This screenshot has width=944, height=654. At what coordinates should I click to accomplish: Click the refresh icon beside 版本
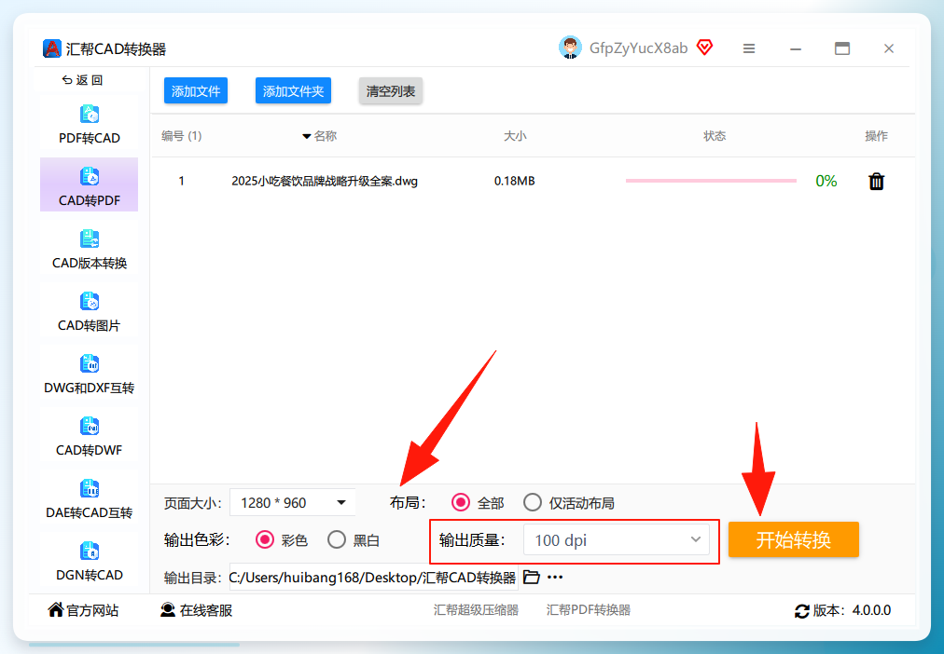click(802, 611)
